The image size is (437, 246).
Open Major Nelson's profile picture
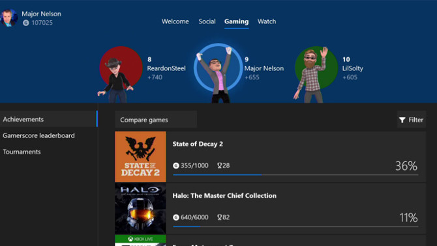pos(9,18)
